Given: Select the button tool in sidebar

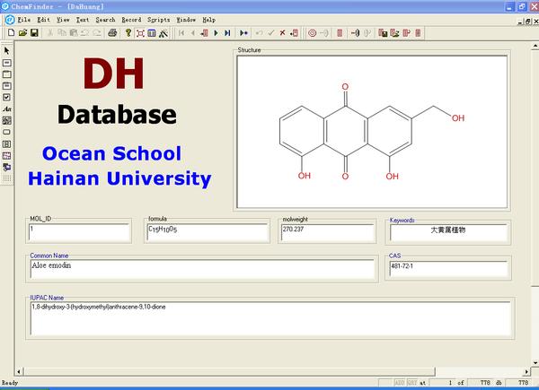Looking at the screenshot, I should pyautogui.click(x=7, y=132).
